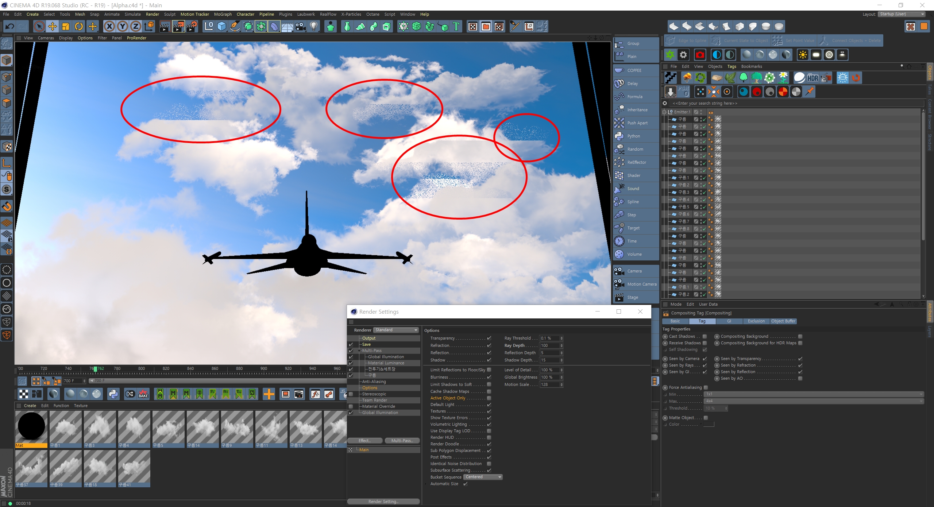Toggle Transparency checkbox in render options

pos(489,338)
